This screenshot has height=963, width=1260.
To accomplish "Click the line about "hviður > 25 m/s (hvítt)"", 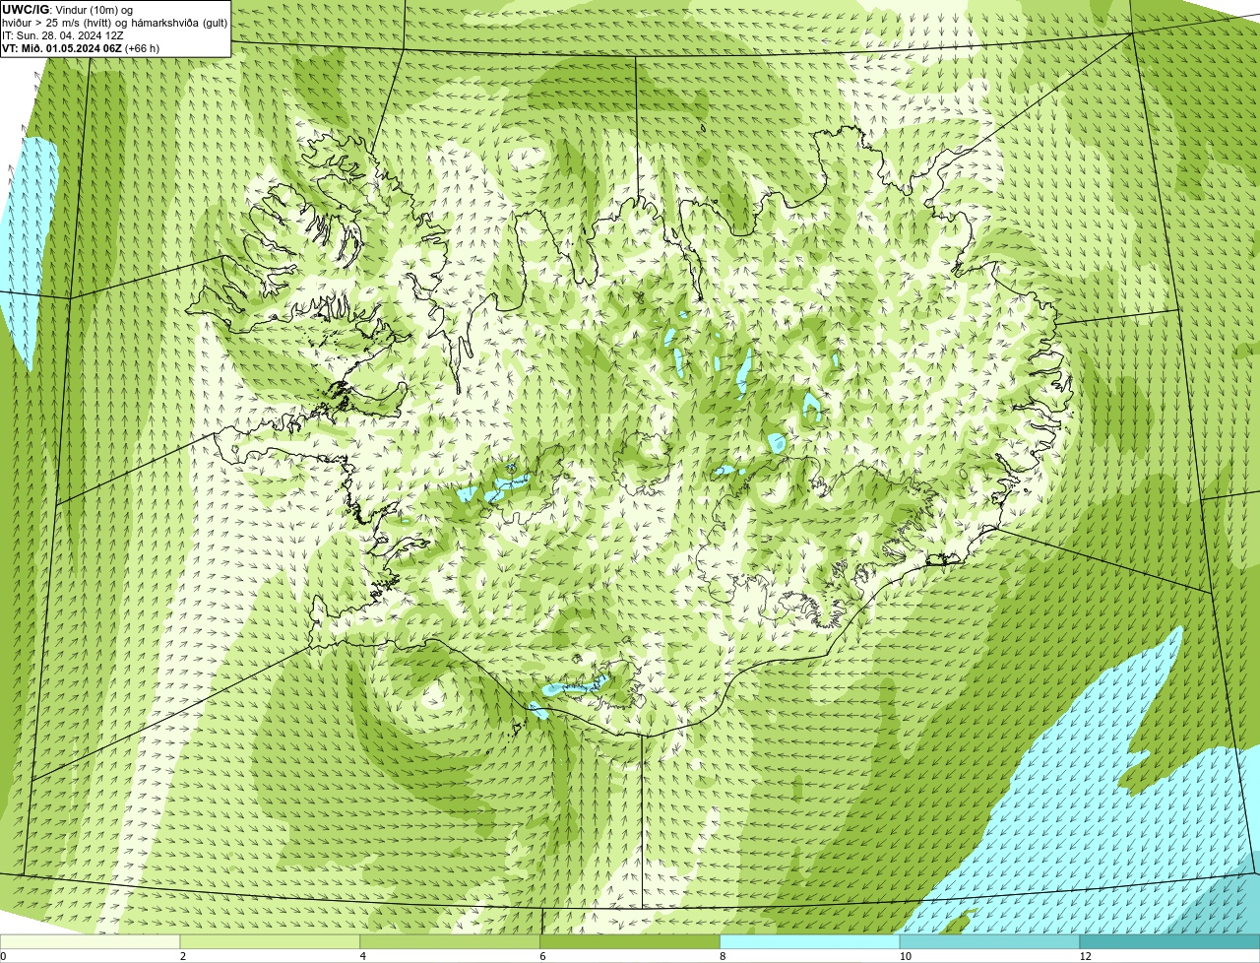I will [x=114, y=22].
